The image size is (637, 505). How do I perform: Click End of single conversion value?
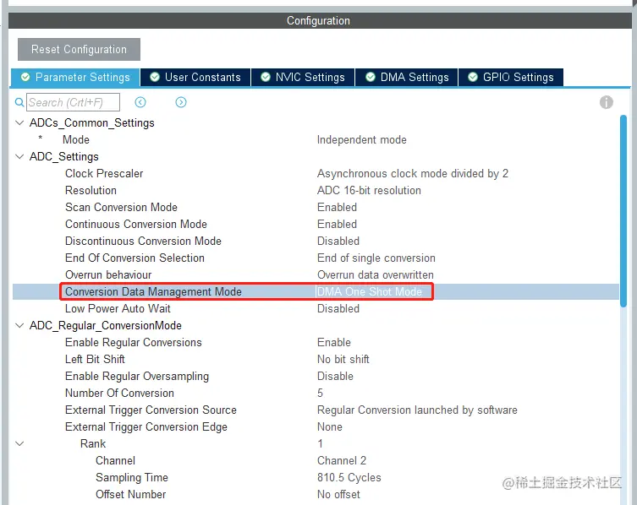click(376, 258)
